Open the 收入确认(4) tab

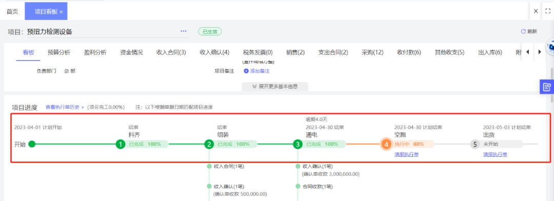tap(214, 52)
